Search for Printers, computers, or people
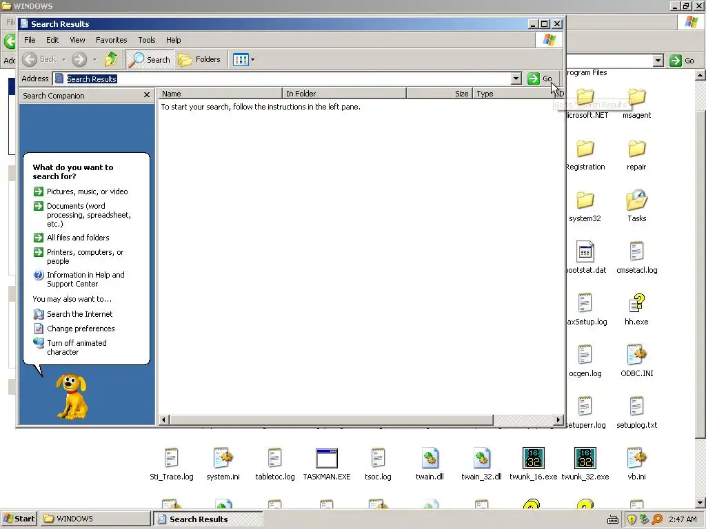 tap(79, 256)
